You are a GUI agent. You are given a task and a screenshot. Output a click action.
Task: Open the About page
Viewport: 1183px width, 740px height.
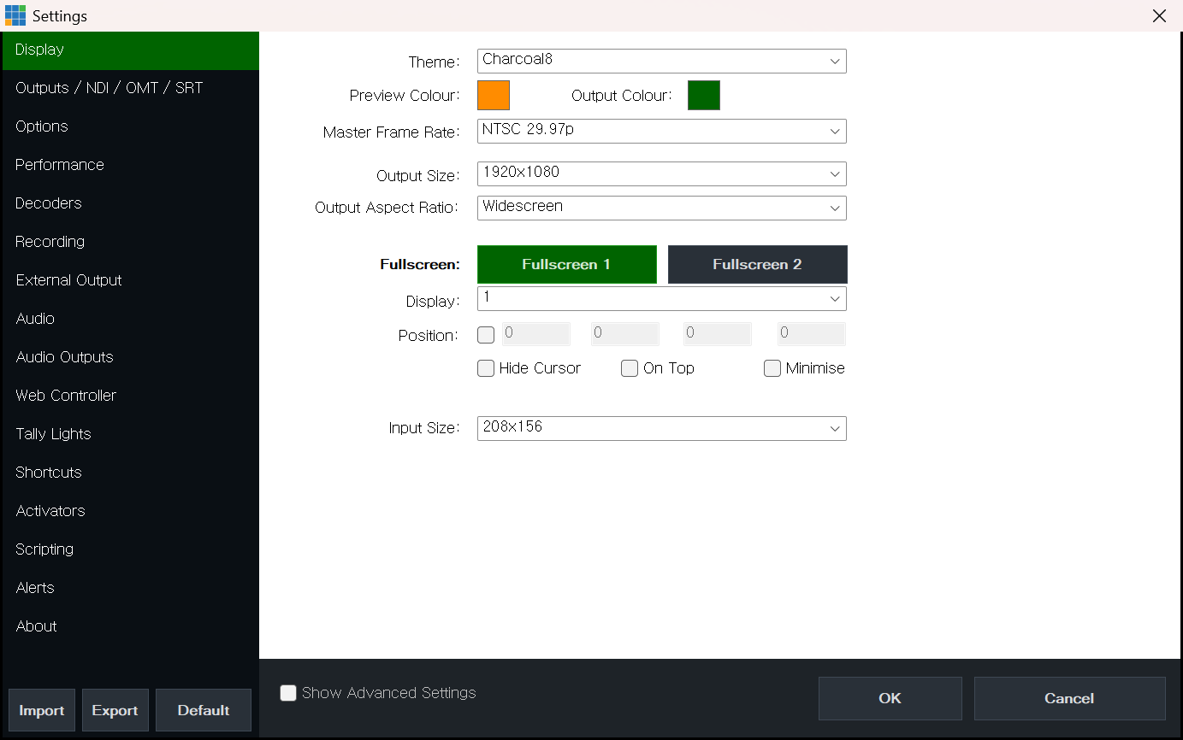pos(131,626)
